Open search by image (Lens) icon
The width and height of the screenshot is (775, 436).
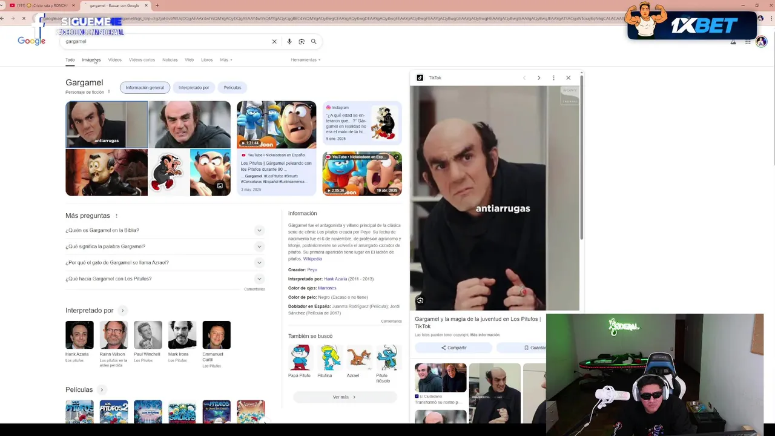click(x=302, y=42)
